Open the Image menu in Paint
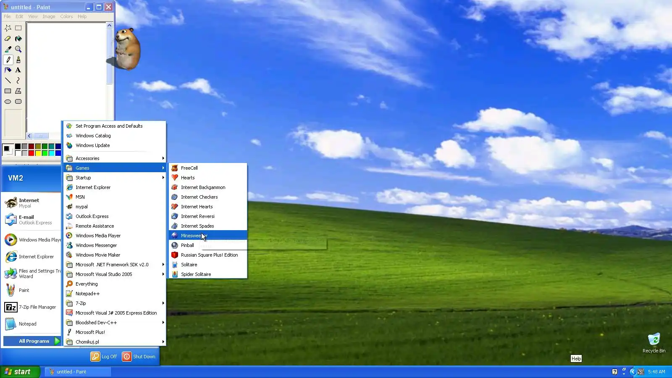 49,16
